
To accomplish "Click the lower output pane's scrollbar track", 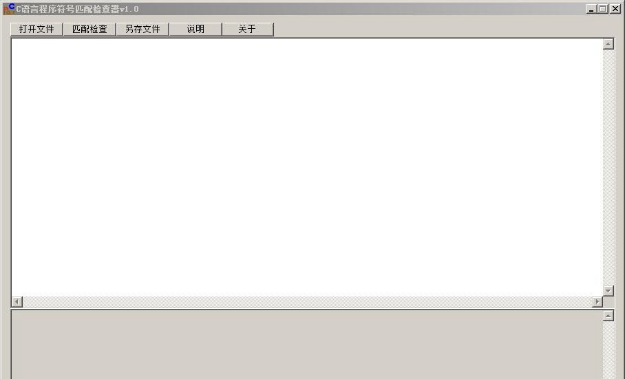I will pos(608,350).
